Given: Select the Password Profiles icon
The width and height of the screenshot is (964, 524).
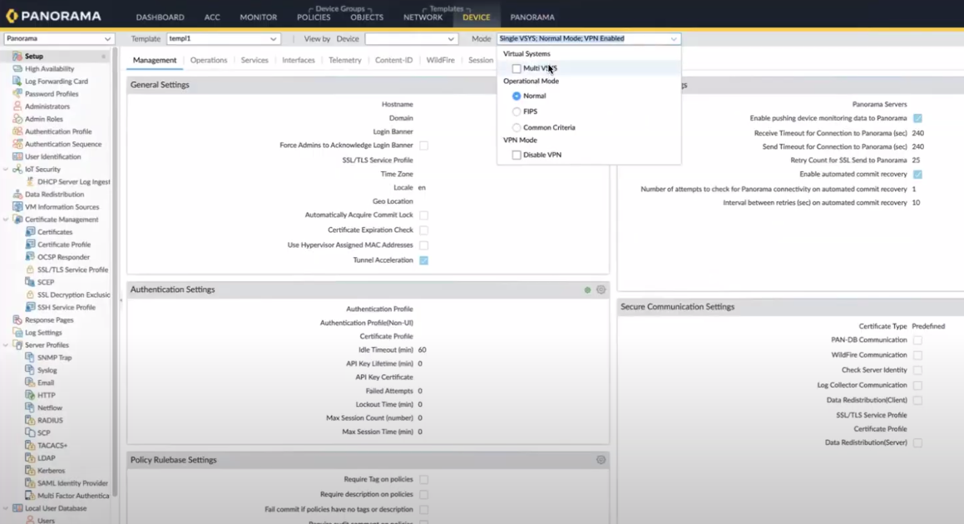Looking at the screenshot, I should (17, 94).
